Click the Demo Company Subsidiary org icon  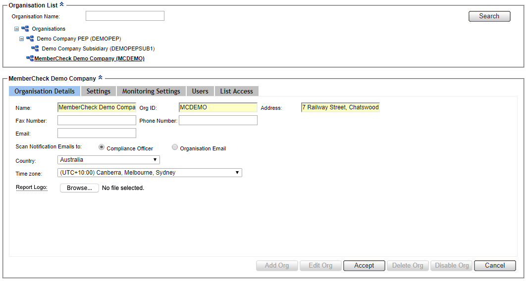(x=35, y=48)
